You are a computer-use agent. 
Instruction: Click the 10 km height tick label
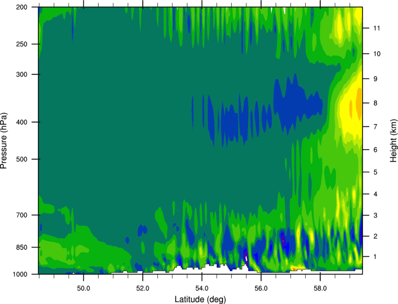tap(377, 54)
